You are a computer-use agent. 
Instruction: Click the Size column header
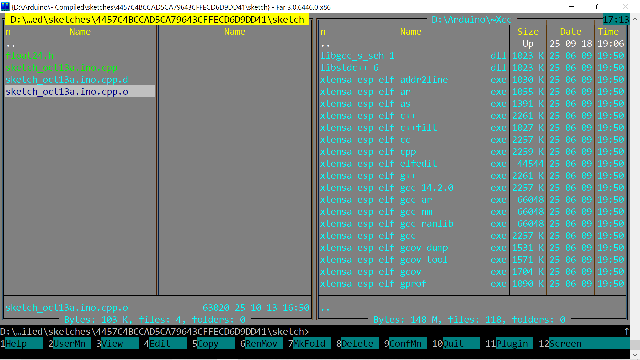[x=528, y=32]
